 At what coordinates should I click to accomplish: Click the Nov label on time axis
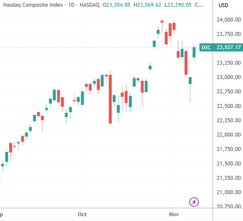(x=174, y=214)
